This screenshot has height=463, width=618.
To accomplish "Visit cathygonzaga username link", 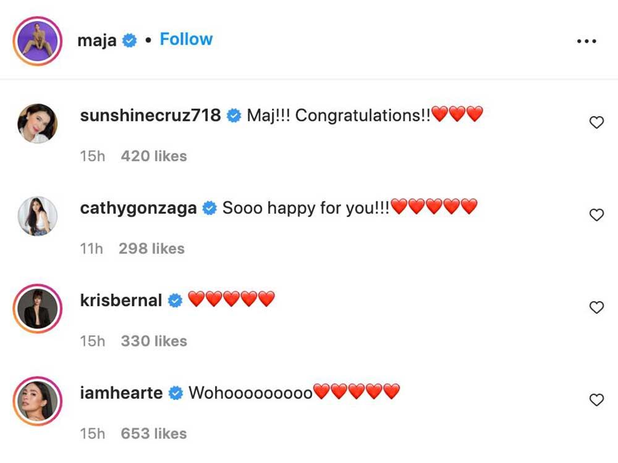I will coord(138,208).
